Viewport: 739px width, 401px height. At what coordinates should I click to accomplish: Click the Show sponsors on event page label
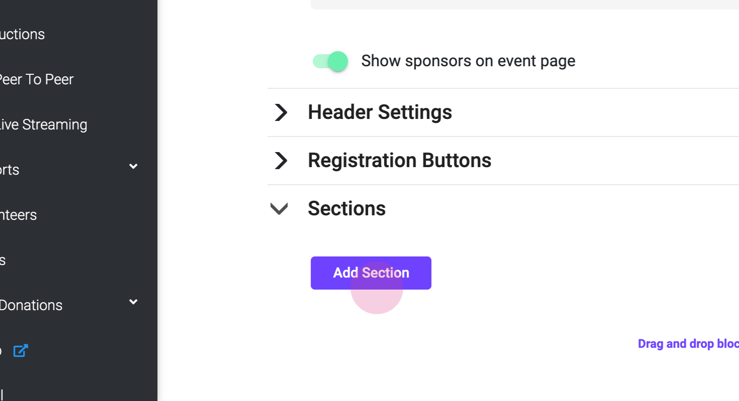(x=468, y=61)
